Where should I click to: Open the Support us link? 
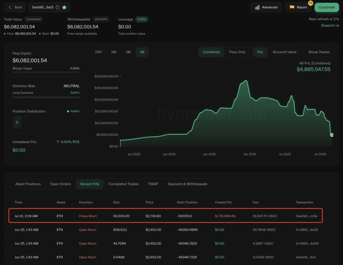tap(330, 25)
